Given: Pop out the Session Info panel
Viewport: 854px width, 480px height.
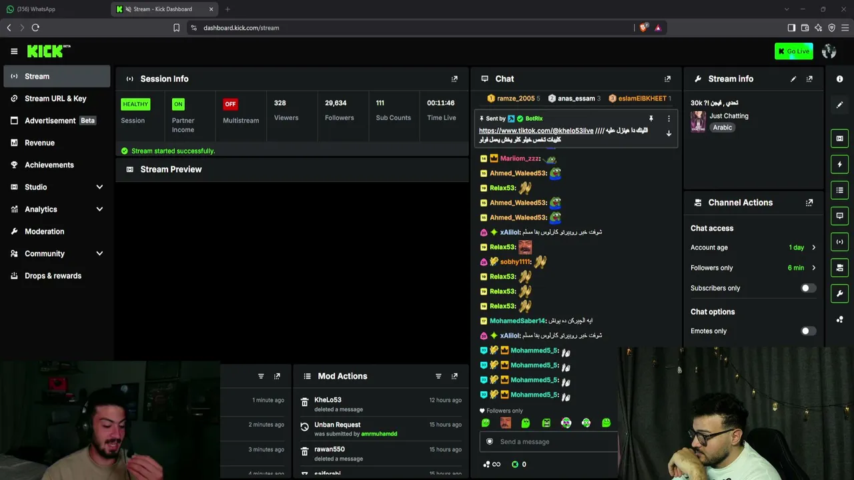Looking at the screenshot, I should click(x=454, y=79).
